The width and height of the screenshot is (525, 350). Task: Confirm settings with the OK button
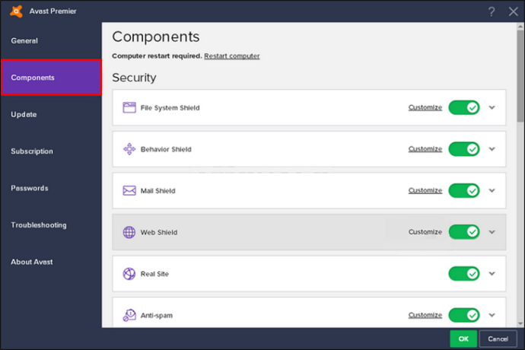[463, 339]
